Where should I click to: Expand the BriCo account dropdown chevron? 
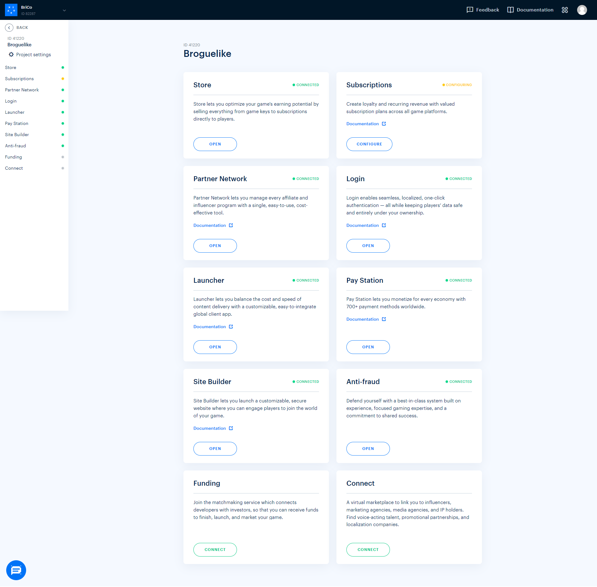point(64,10)
